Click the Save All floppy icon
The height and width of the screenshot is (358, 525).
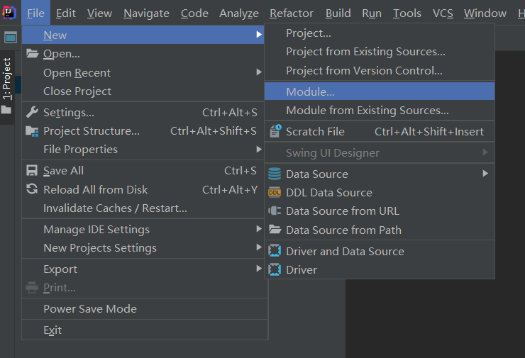tap(32, 170)
